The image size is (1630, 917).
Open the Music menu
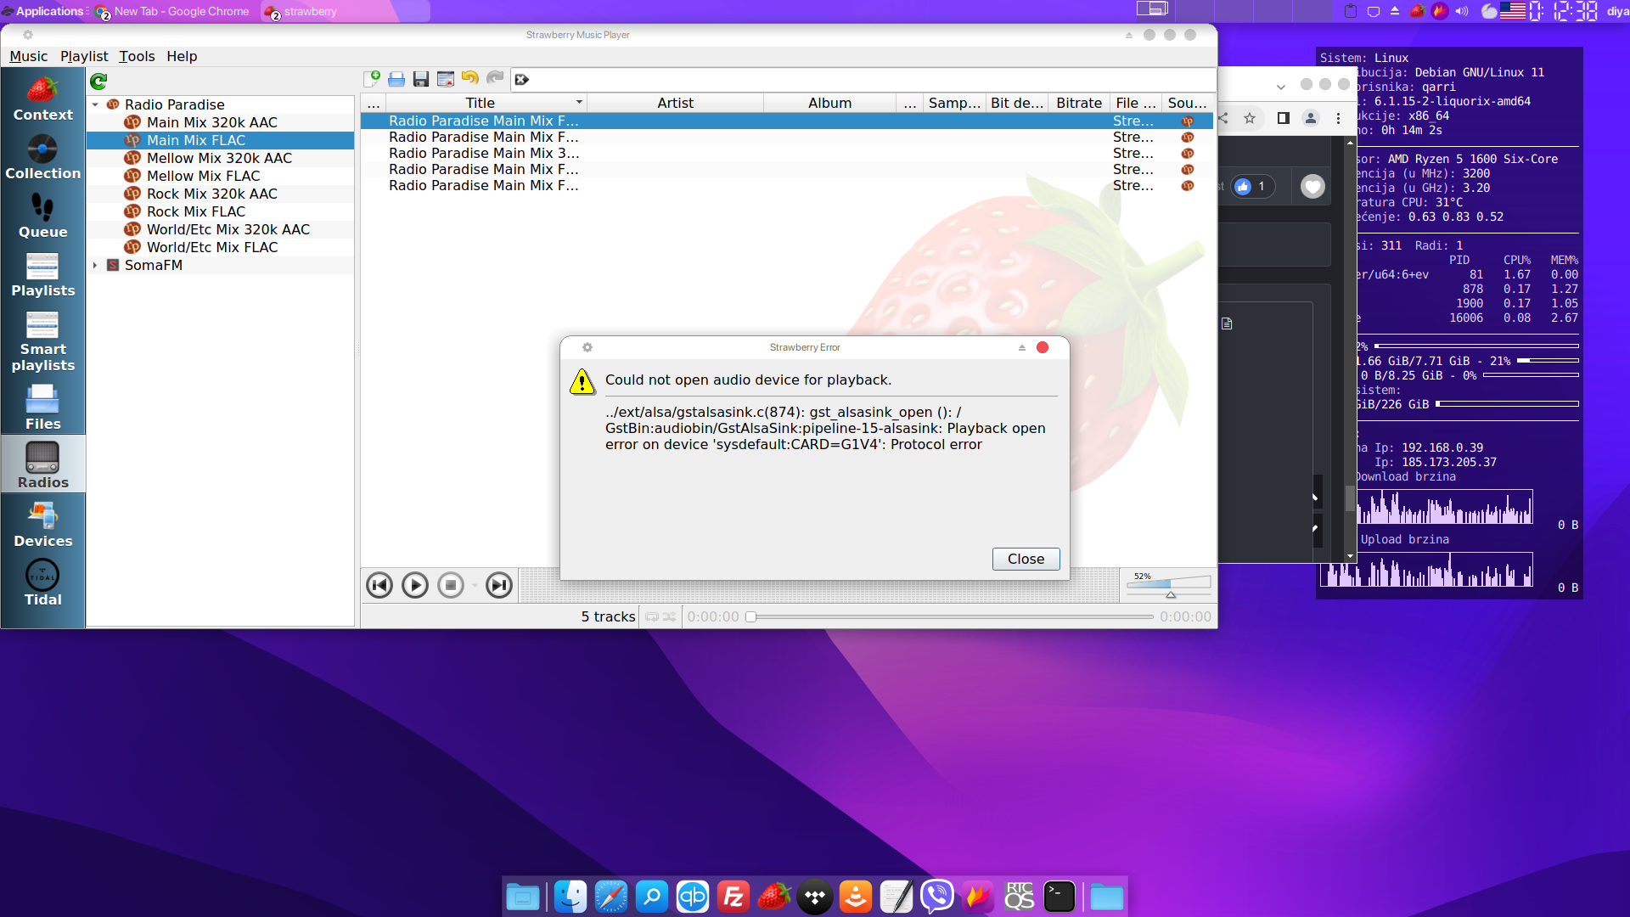28,56
